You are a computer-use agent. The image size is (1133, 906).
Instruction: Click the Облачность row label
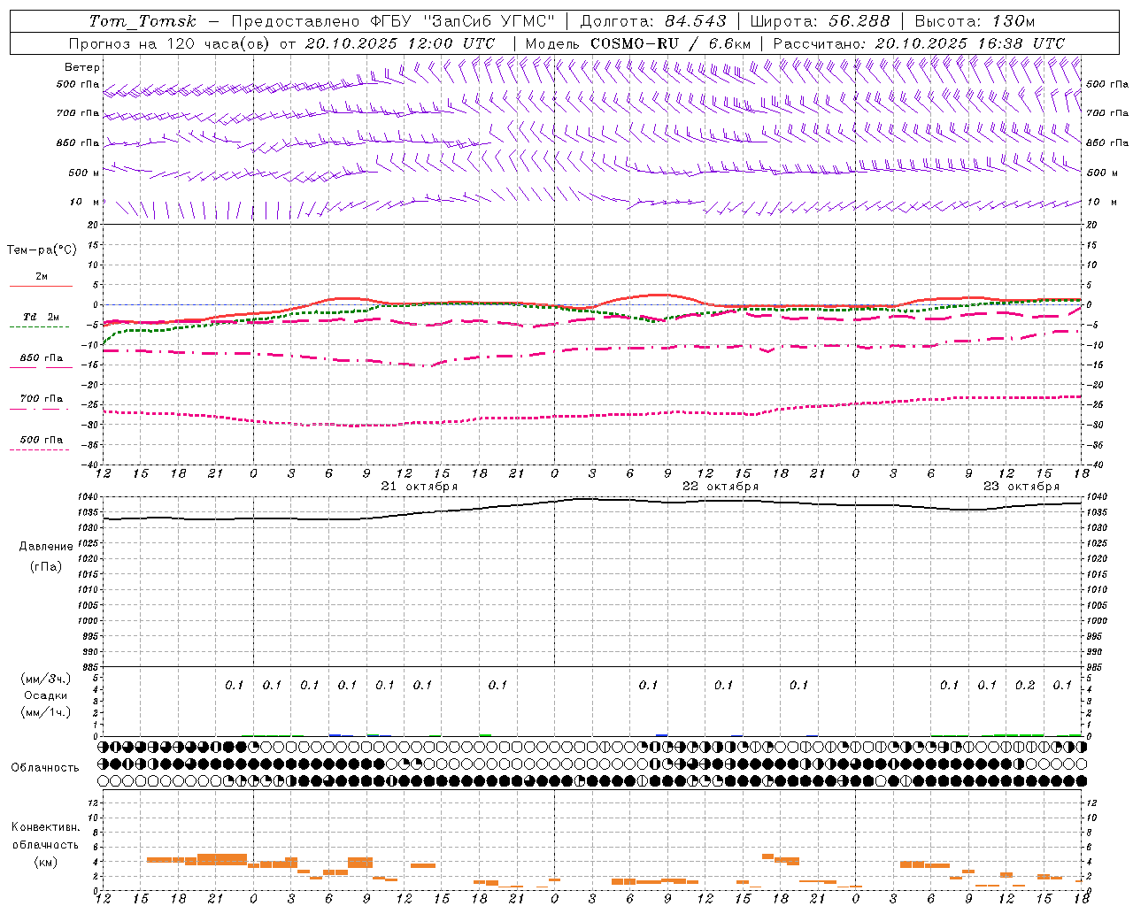click(x=45, y=768)
